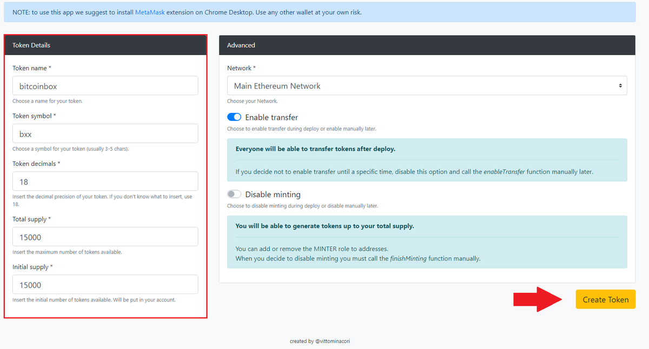Focus the Total supply field
This screenshot has width=649, height=349.
105,237
